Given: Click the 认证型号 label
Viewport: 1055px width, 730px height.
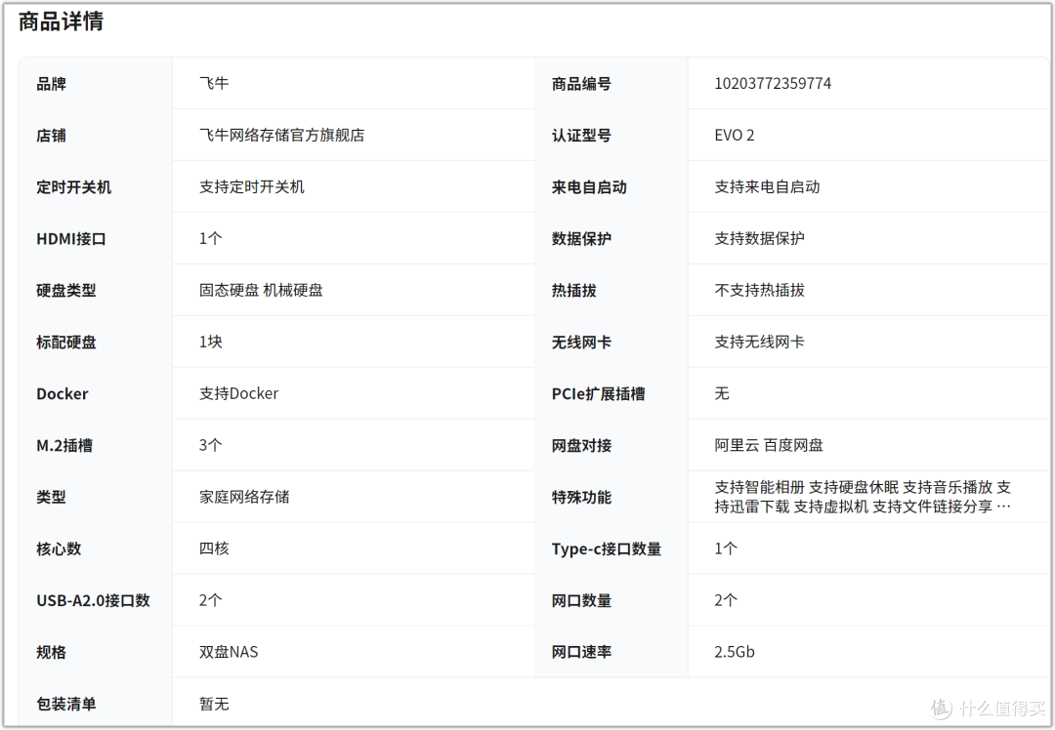Looking at the screenshot, I should tap(581, 136).
